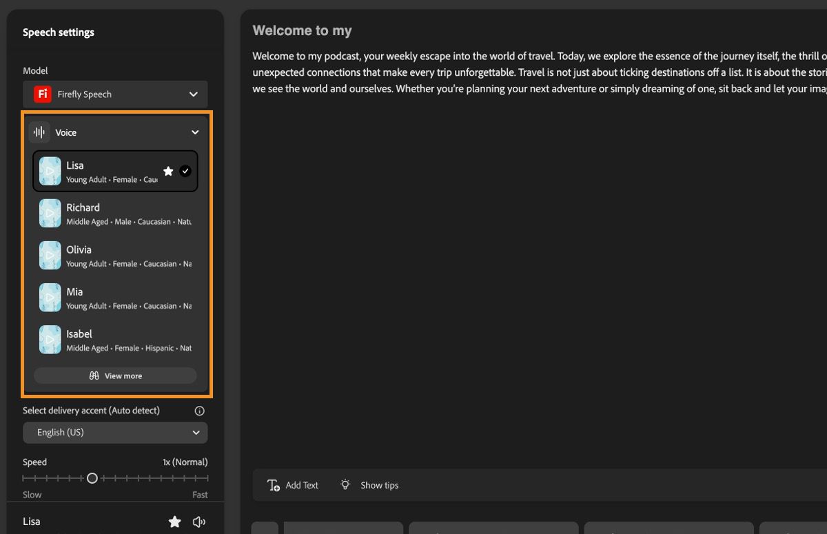Click the Add Text button
This screenshot has width=827, height=534.
tap(292, 484)
